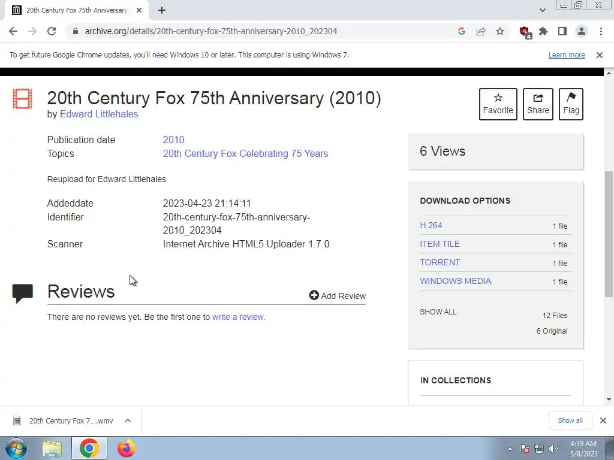Open a new browser tab

point(162,10)
